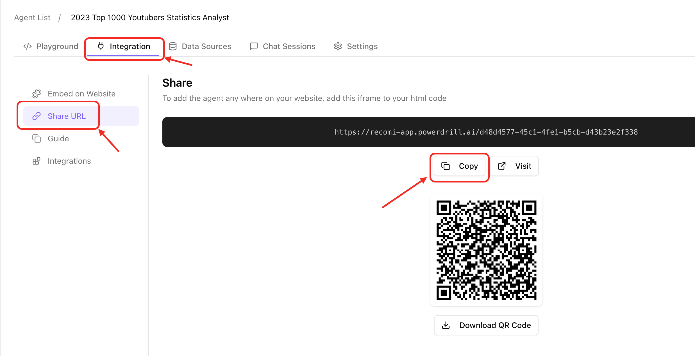Open the Chat Sessions tab
Image resolution: width=695 pixels, height=356 pixels.
(x=289, y=46)
